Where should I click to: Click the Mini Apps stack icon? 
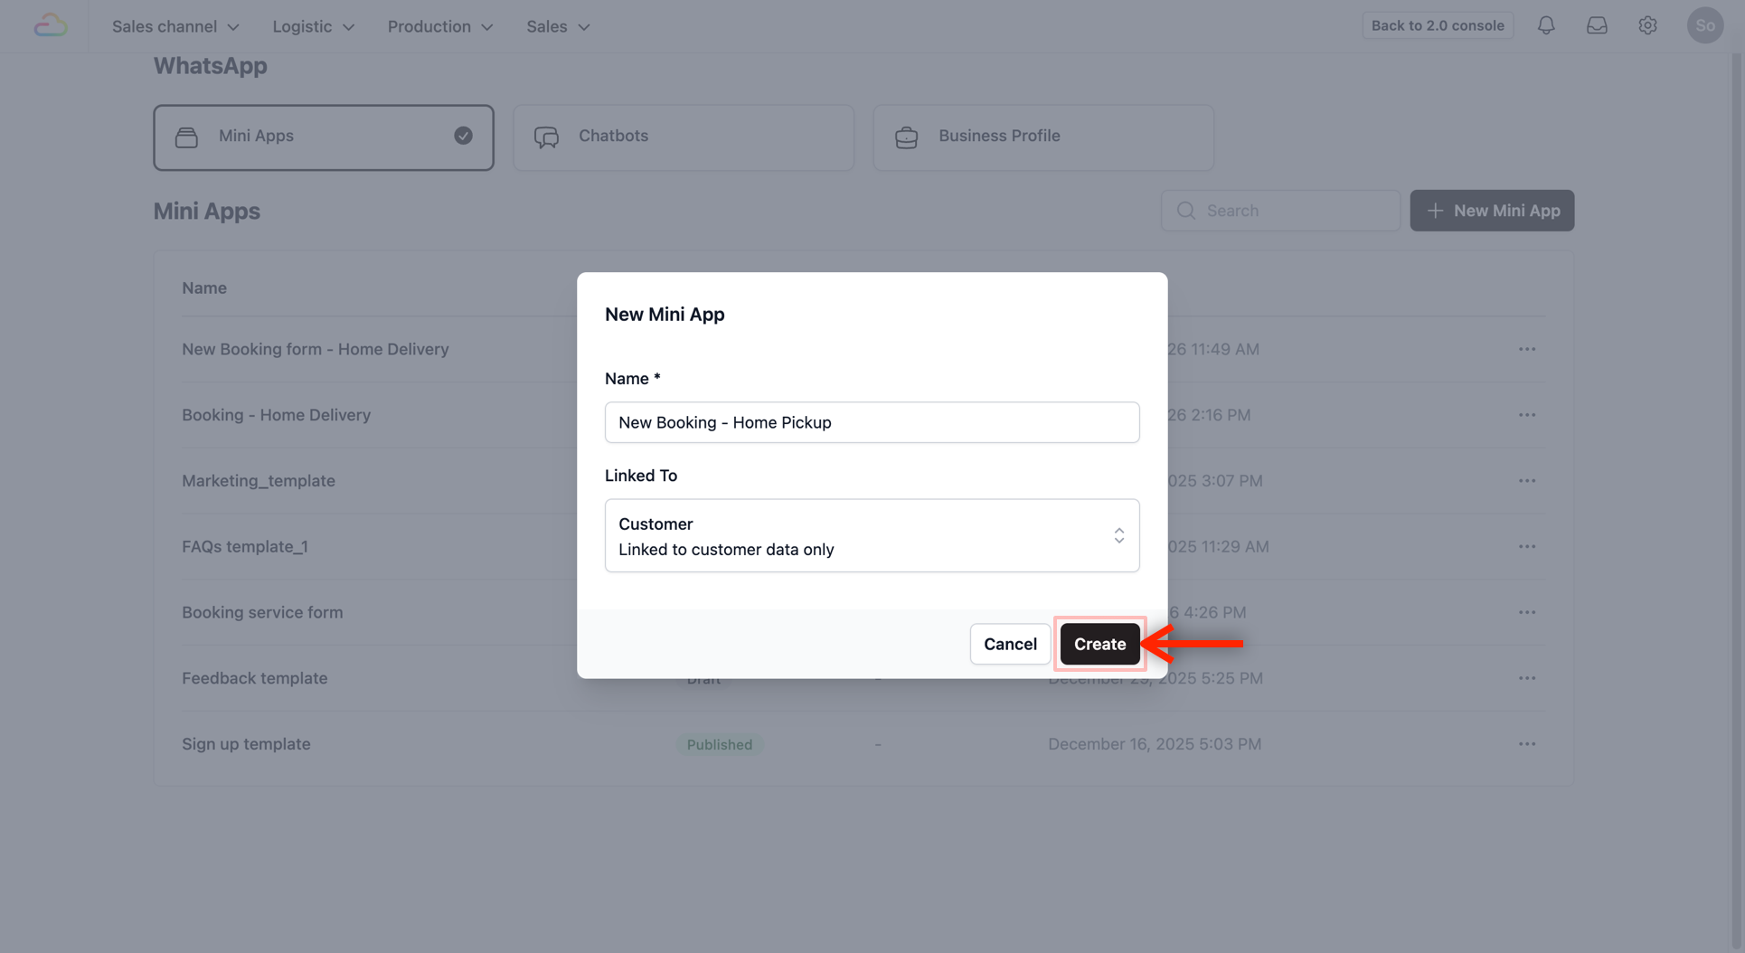point(186,137)
